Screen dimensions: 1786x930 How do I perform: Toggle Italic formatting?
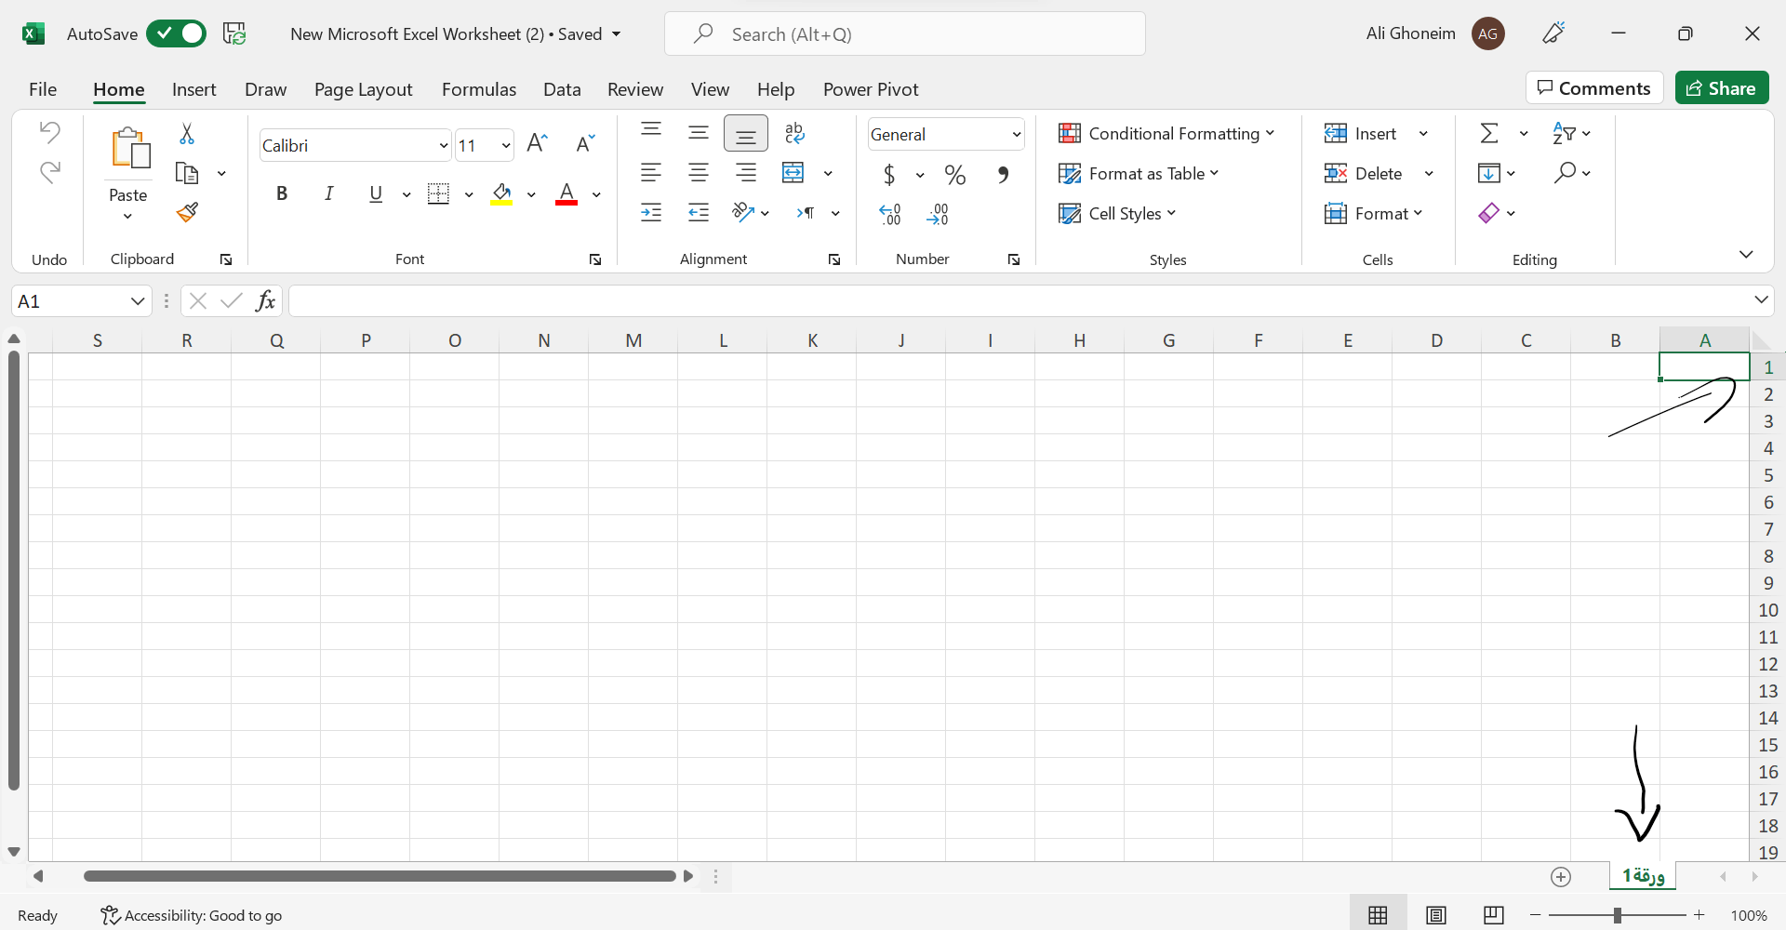point(328,193)
